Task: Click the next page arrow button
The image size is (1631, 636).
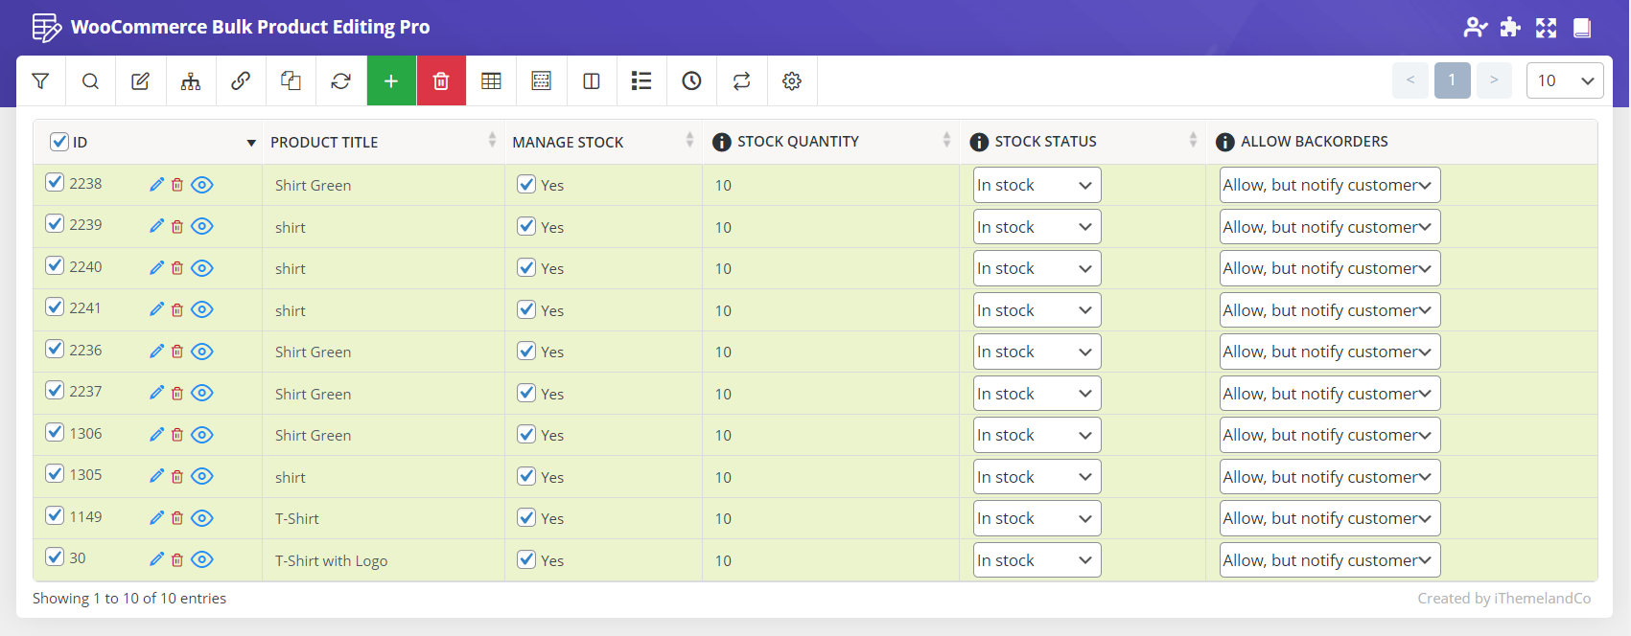Action: (1494, 80)
